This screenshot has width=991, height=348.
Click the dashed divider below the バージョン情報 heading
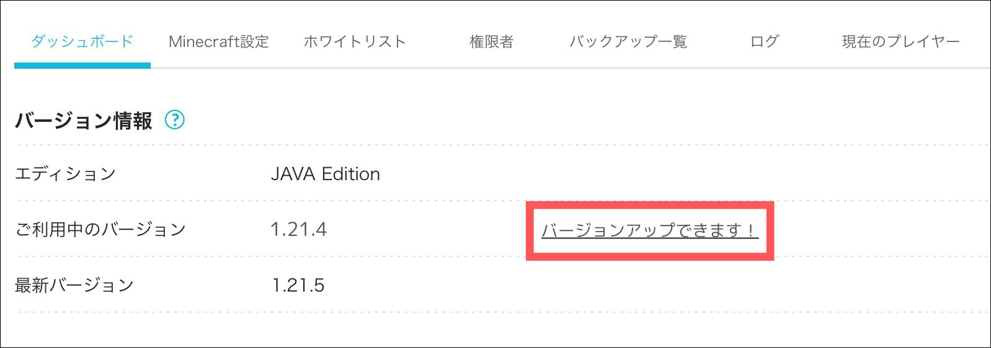(x=502, y=145)
